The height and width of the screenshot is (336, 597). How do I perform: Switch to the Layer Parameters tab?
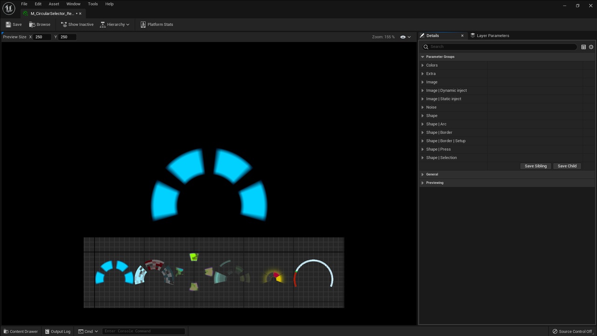point(490,35)
